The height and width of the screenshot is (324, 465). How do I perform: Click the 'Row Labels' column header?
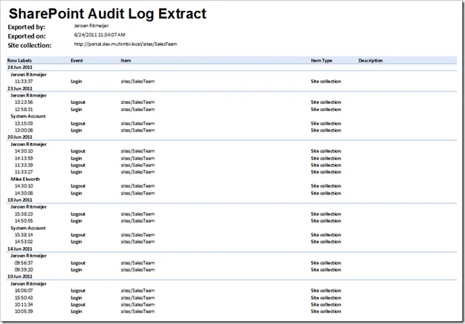(20, 60)
